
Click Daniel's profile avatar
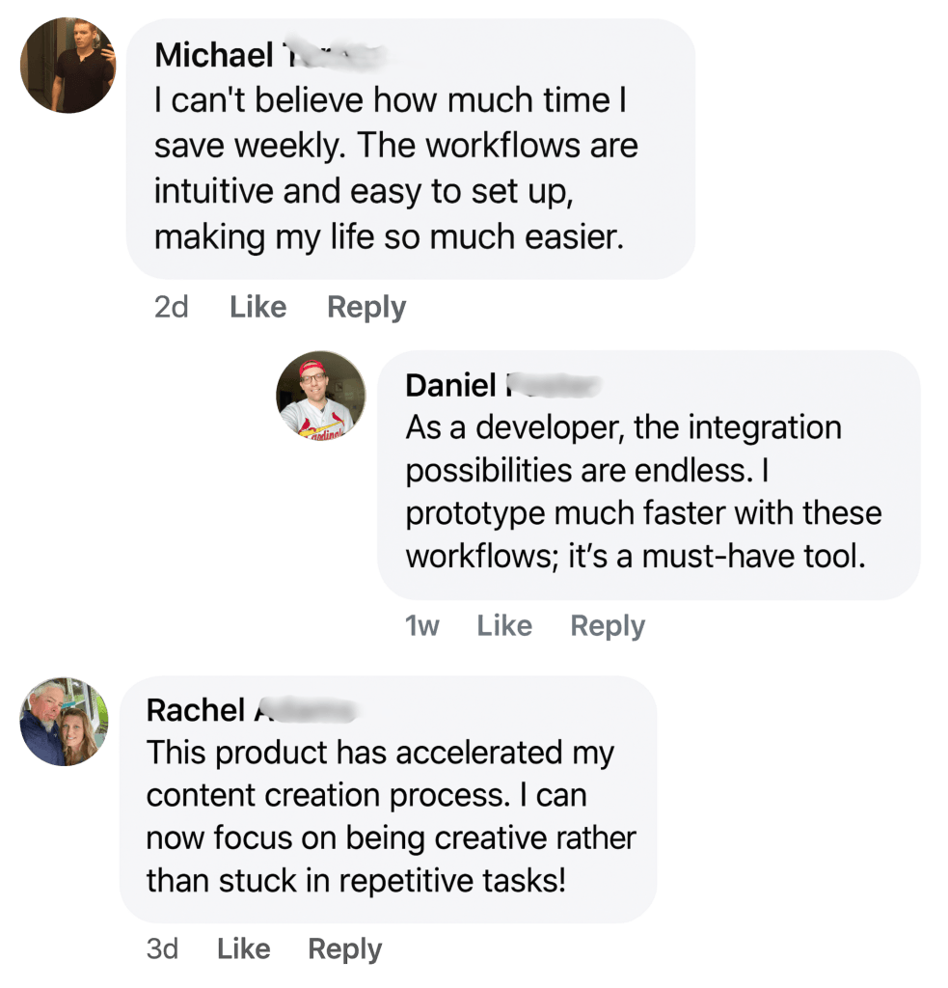(321, 396)
